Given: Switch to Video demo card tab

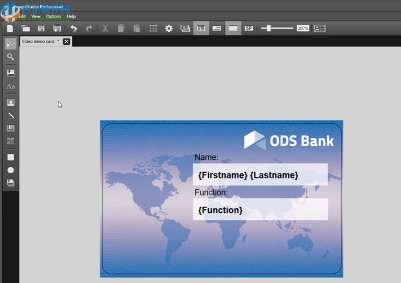Looking at the screenshot, I should (38, 41).
